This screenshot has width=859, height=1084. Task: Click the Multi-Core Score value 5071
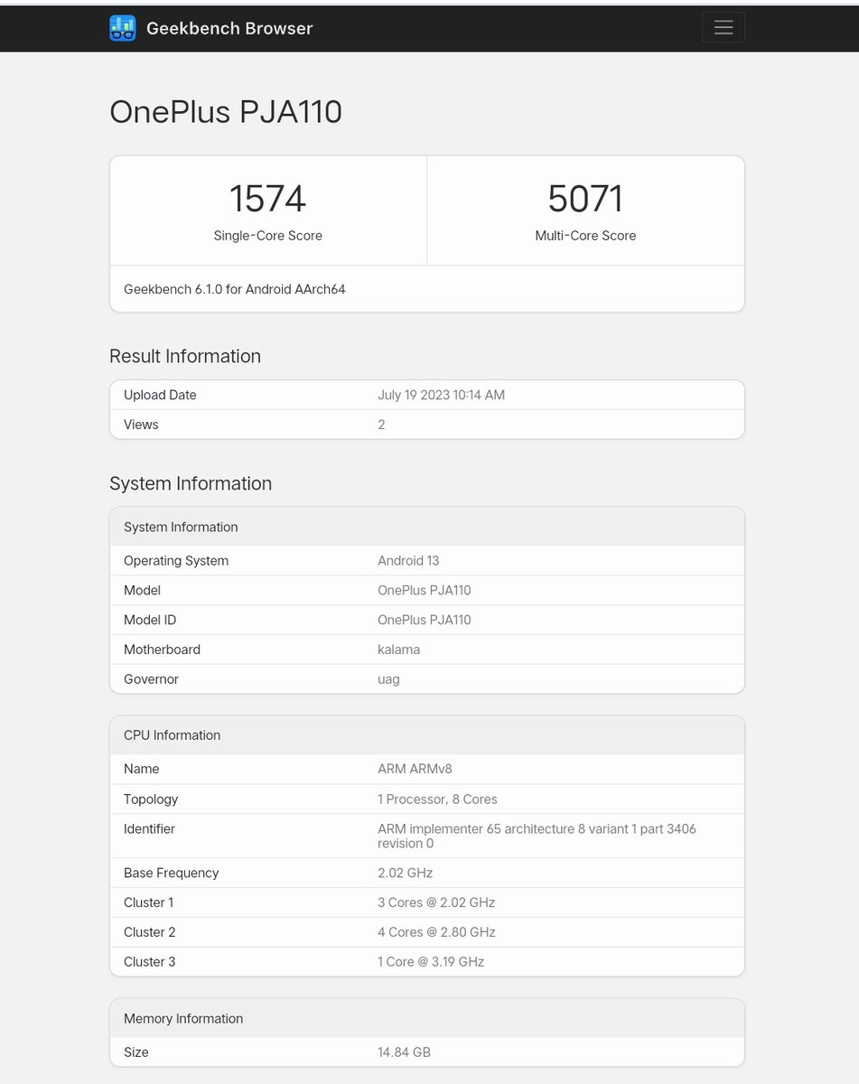(x=585, y=198)
